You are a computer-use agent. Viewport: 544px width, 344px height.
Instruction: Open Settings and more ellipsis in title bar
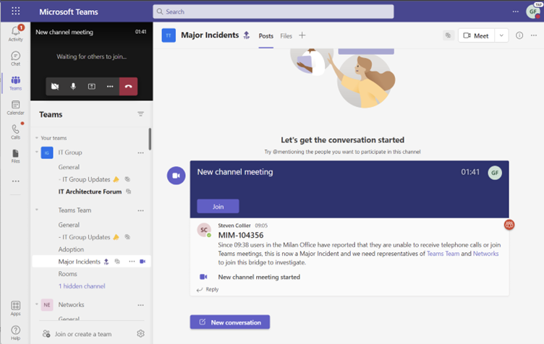coord(516,12)
